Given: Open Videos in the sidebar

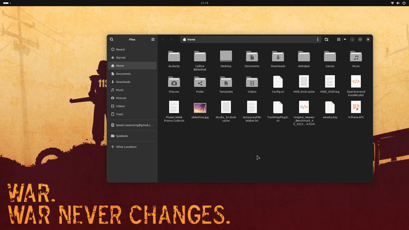Looking at the screenshot, I should (132, 106).
